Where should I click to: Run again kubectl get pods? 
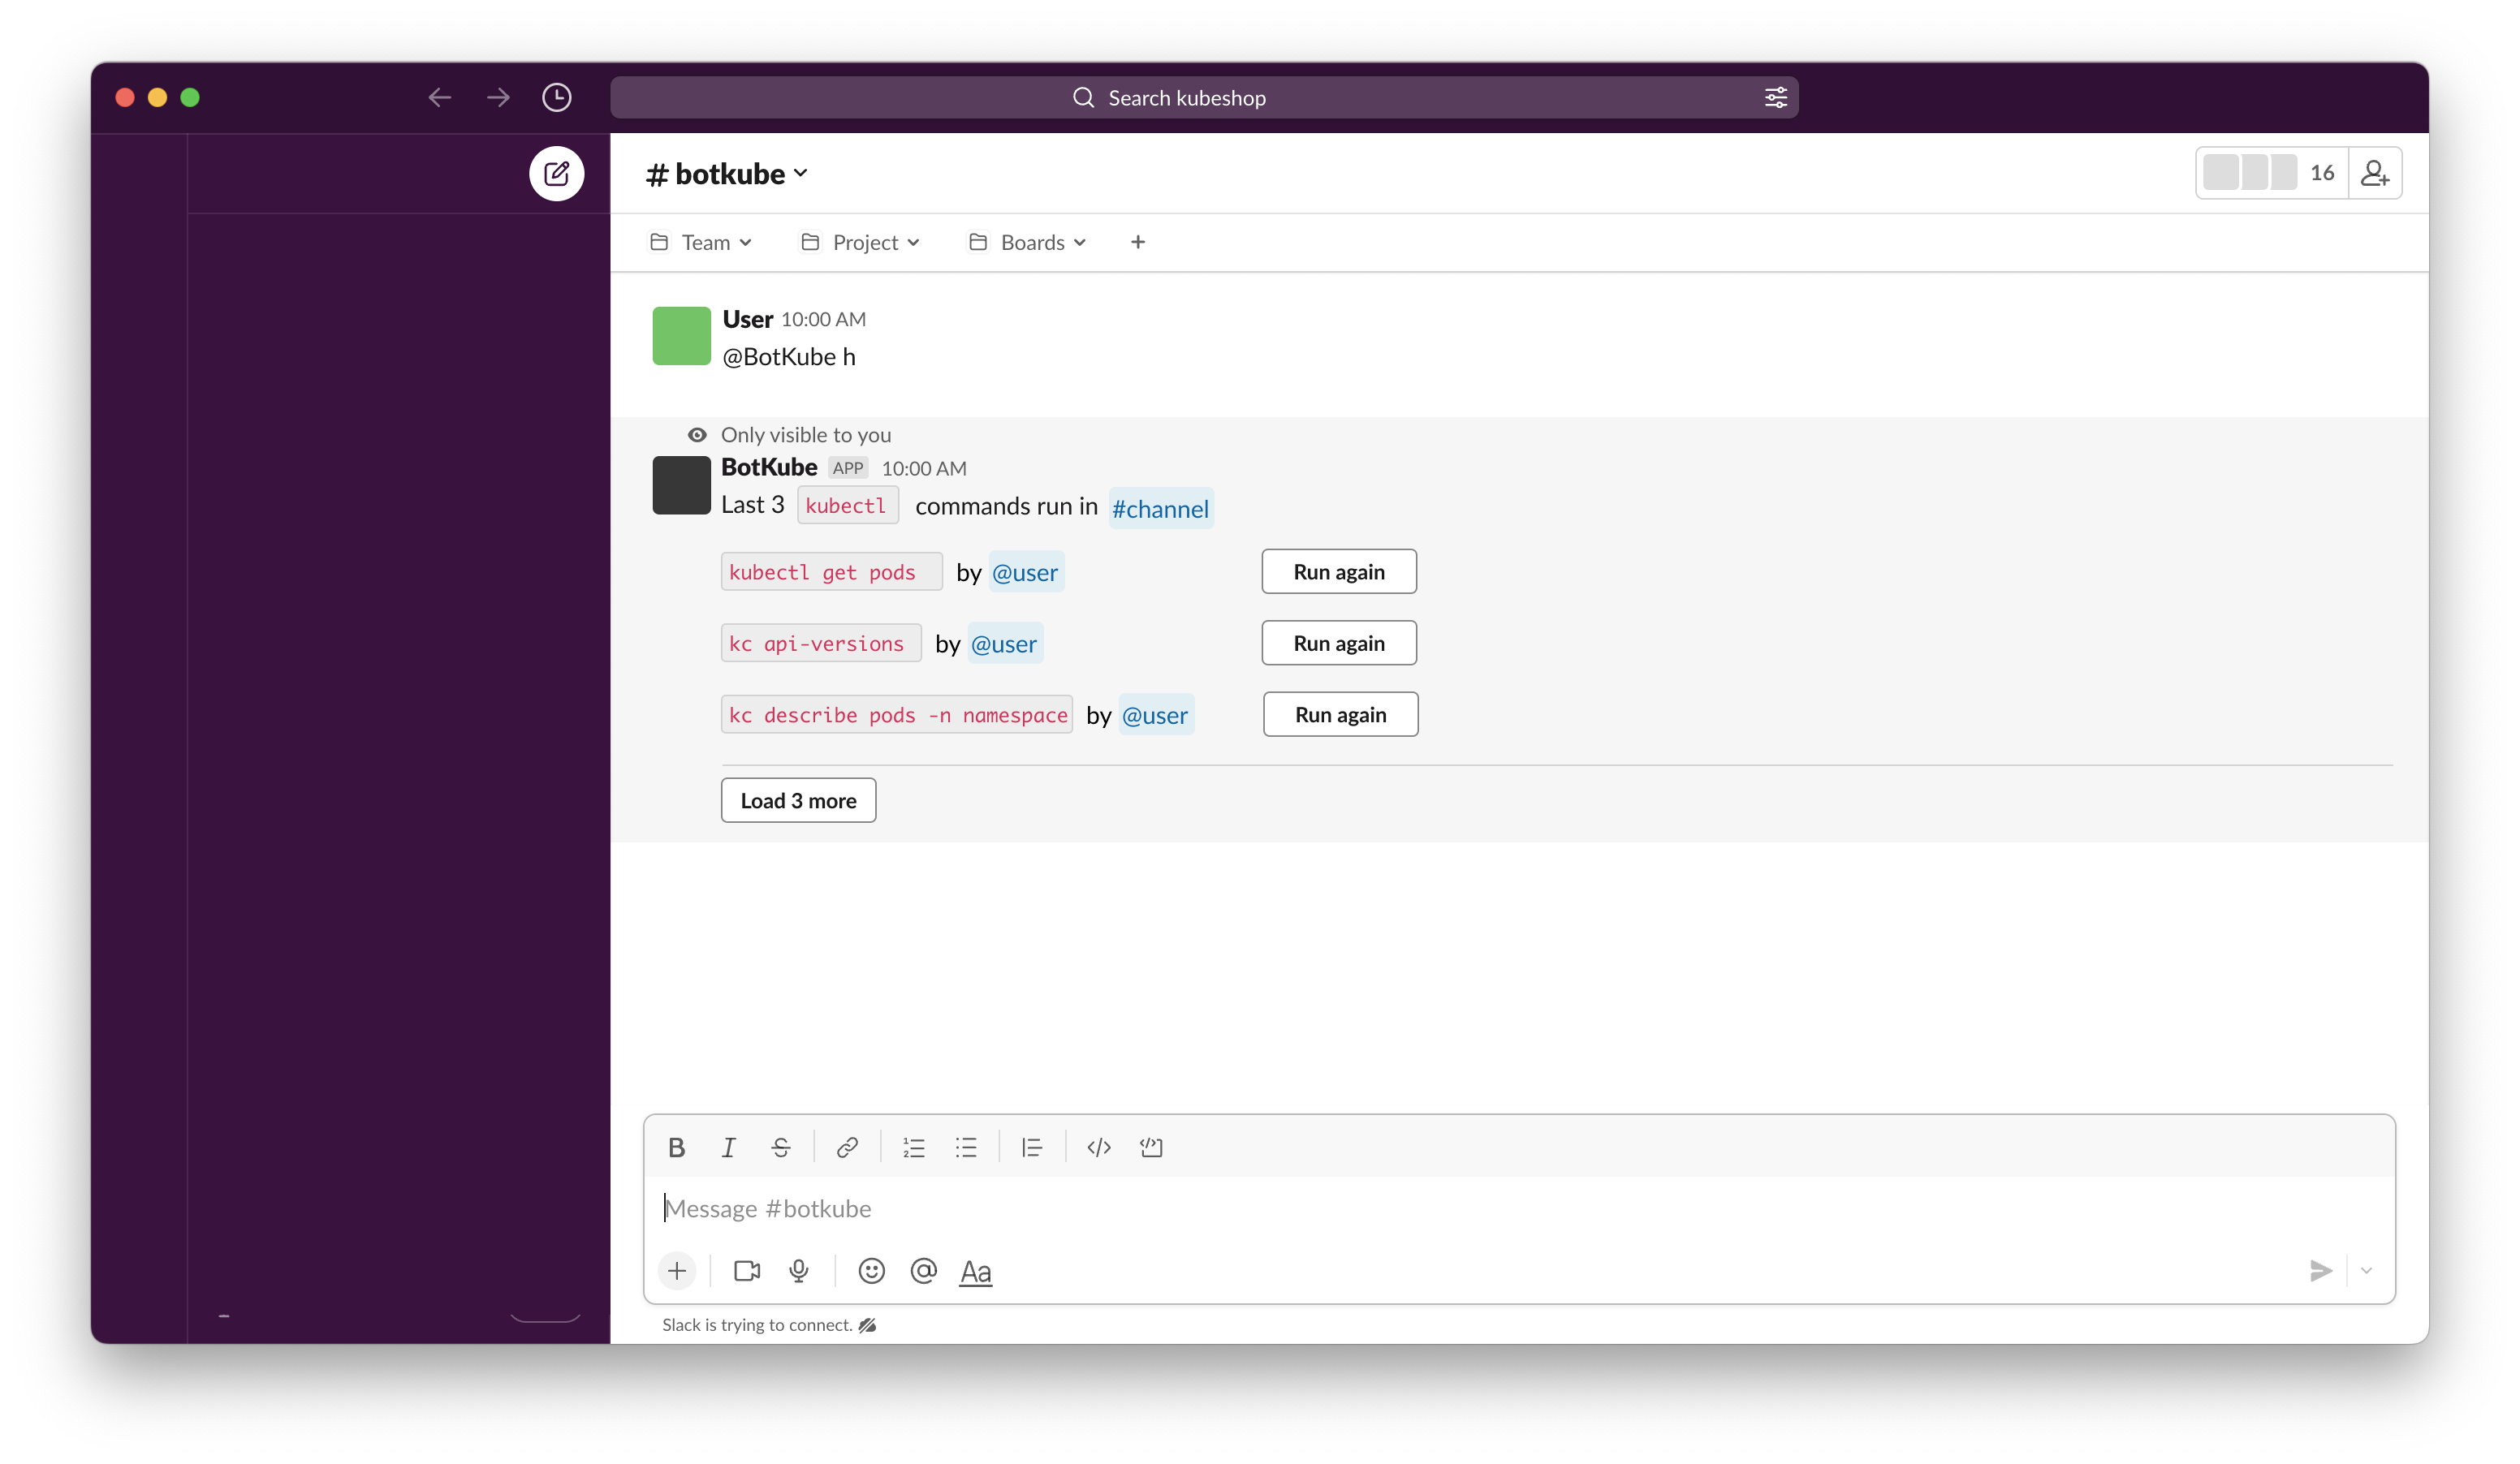1339,571
